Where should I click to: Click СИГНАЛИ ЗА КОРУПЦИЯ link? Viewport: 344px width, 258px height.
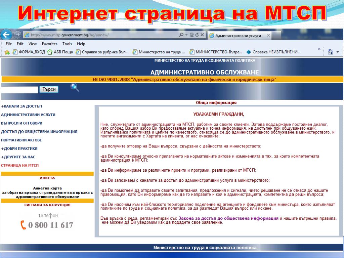(x=47, y=205)
